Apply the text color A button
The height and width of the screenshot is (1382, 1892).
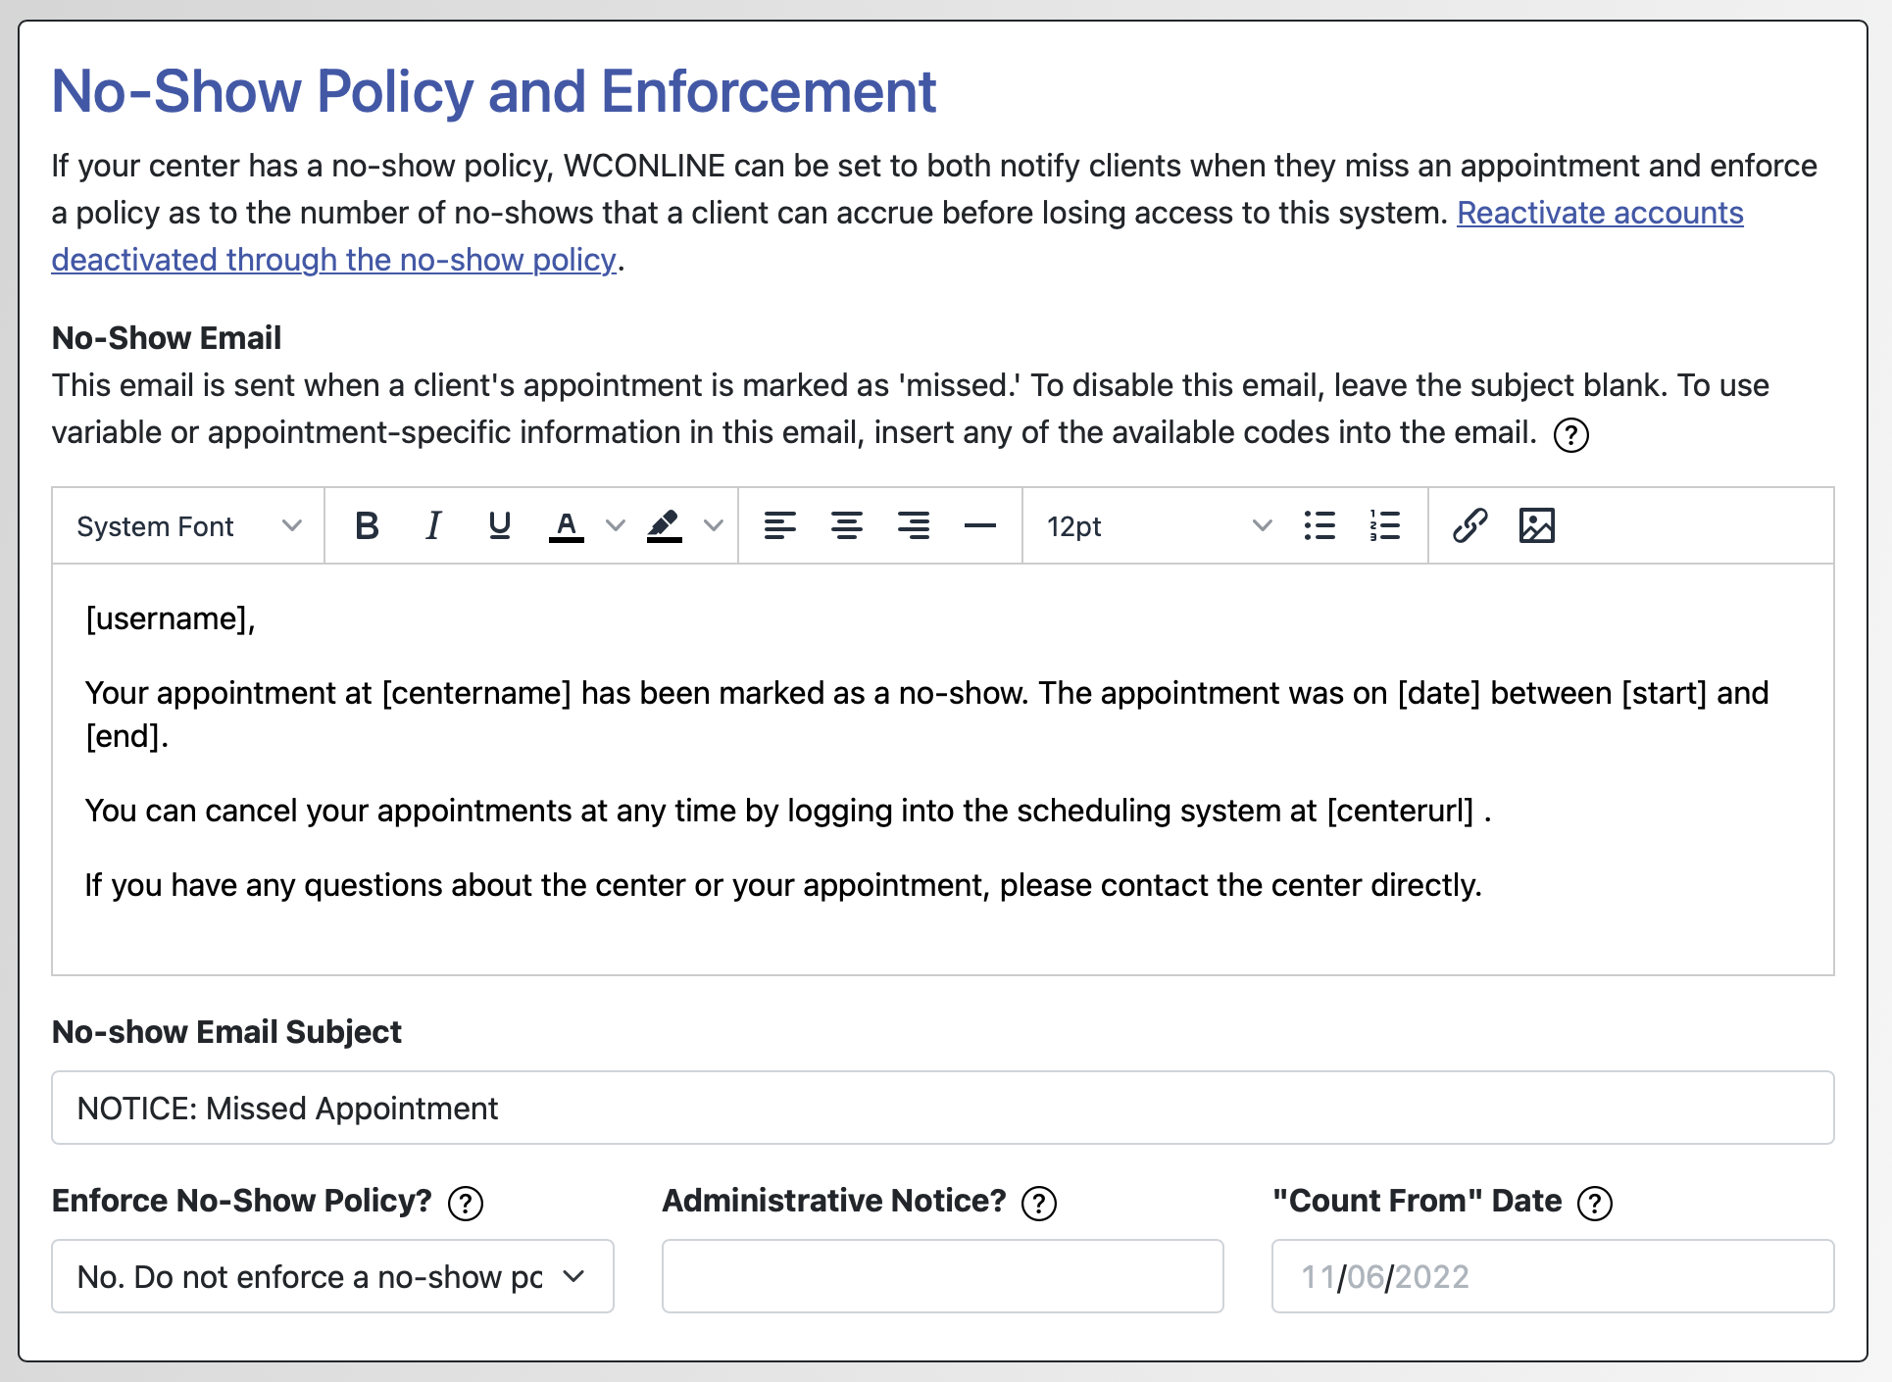[566, 526]
